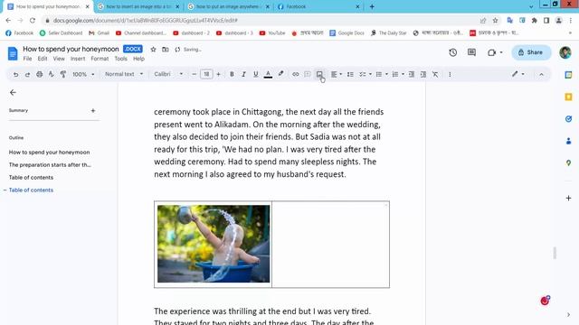Screen dimensions: 579x325
Task: Open the Help menu
Action: tap(138, 59)
